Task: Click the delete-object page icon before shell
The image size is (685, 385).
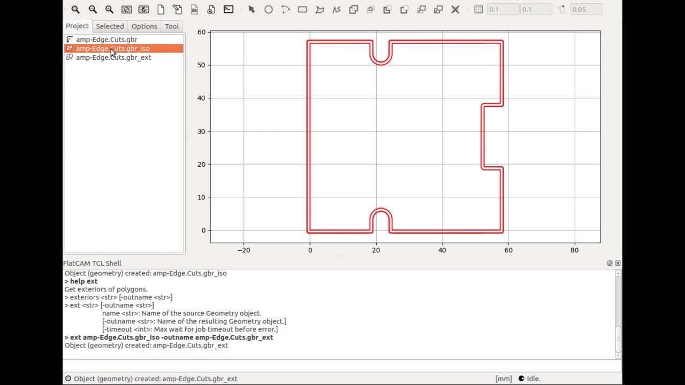Action: click(x=211, y=9)
